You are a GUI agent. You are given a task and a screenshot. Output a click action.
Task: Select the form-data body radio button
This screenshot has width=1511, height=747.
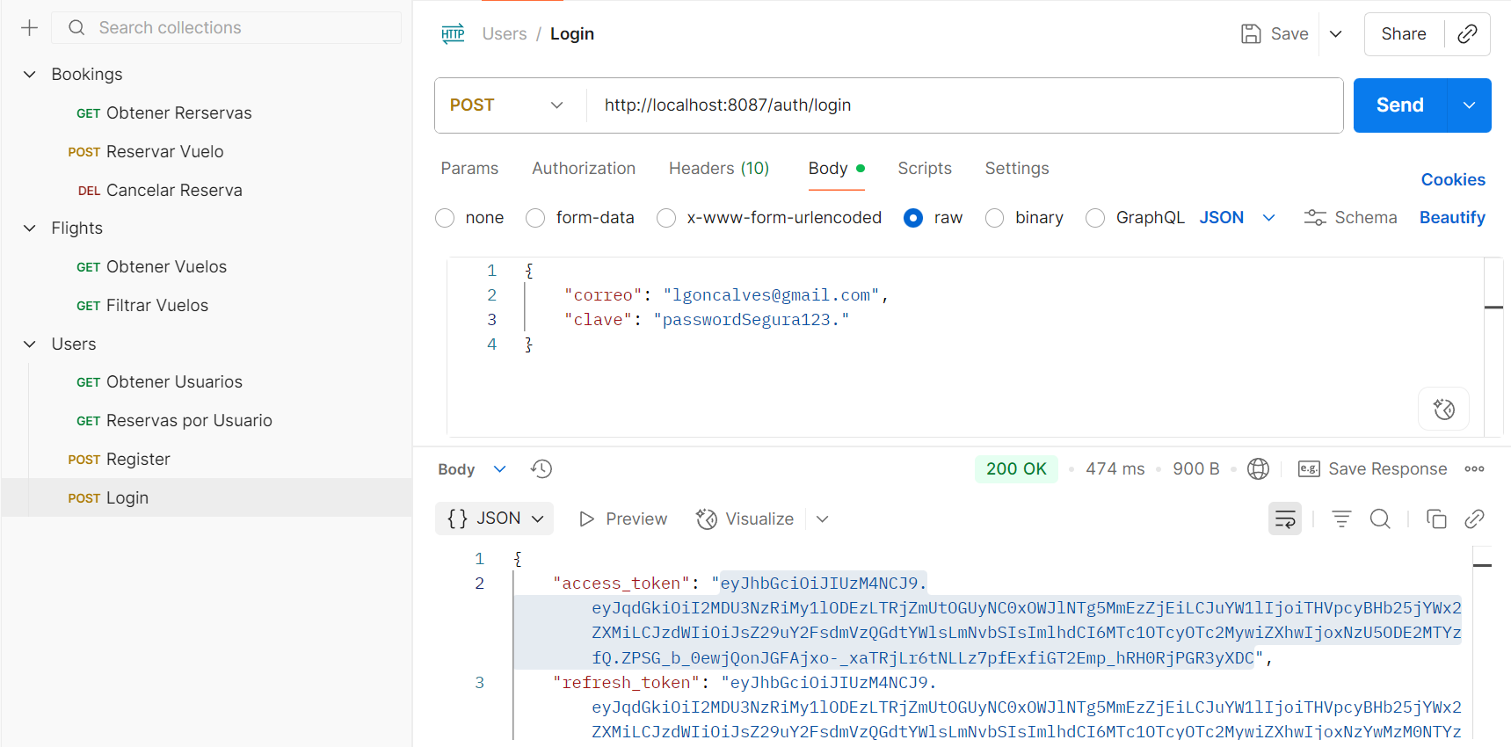pyautogui.click(x=535, y=218)
